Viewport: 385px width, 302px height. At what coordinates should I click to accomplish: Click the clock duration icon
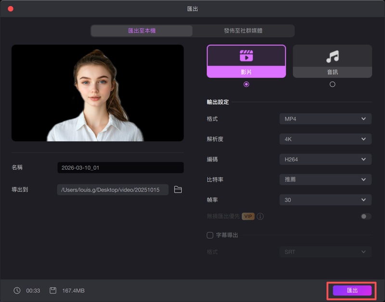pos(17,290)
